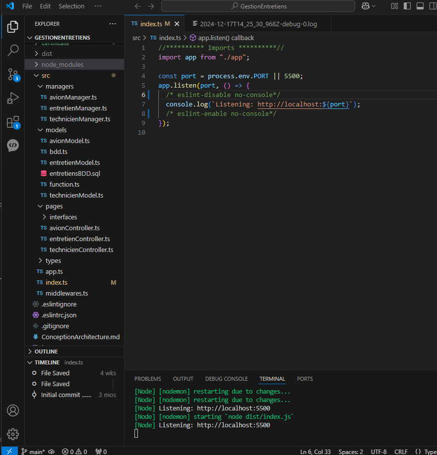Go back with the left arrow
The image size is (437, 455).
[x=138, y=6]
